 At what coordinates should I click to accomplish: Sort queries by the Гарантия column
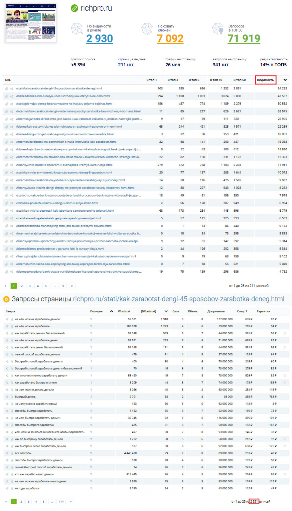point(263,311)
